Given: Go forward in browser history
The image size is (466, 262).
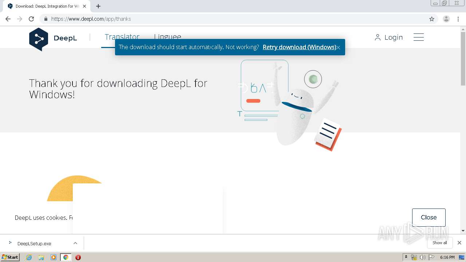Looking at the screenshot, I should (20, 19).
